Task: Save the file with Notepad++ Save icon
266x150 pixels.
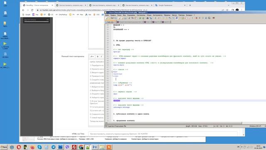Action: (112, 18)
